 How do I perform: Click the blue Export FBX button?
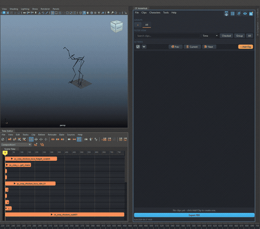(x=194, y=215)
